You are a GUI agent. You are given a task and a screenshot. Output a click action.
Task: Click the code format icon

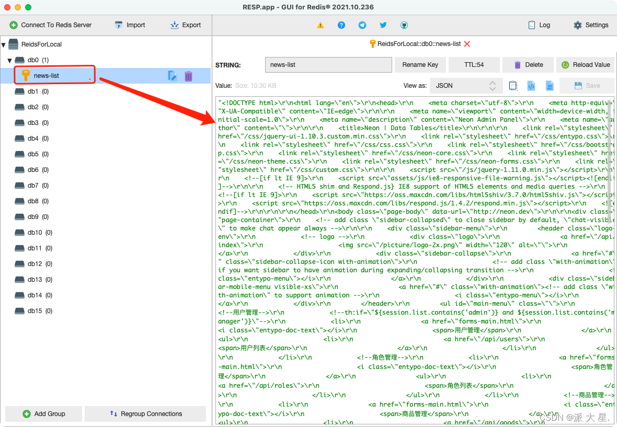tap(531, 85)
